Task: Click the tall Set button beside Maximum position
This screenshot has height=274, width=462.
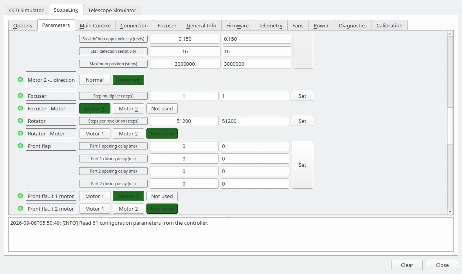Action: pos(303,50)
